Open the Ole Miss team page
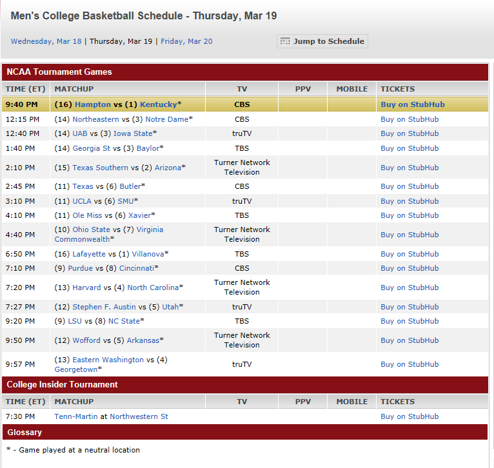Screen dimensions: 494x468 coord(87,215)
